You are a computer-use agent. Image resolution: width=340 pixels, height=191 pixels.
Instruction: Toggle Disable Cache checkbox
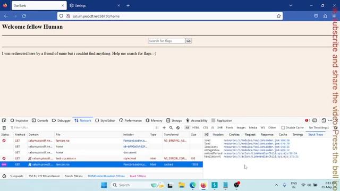[283, 128]
